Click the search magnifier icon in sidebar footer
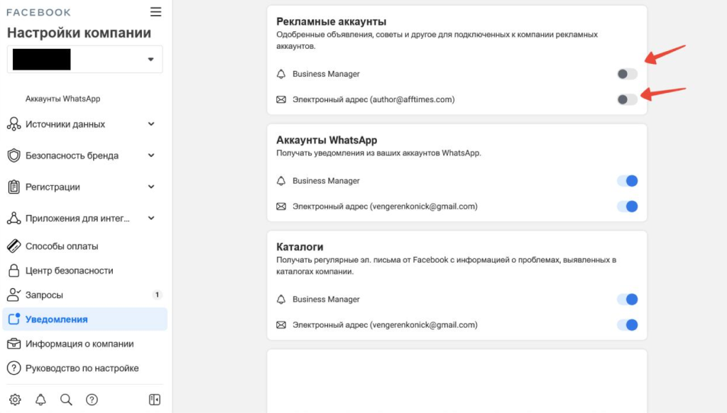 66,400
